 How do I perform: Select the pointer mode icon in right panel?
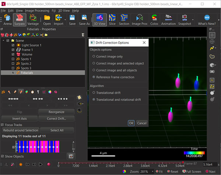click(212, 35)
